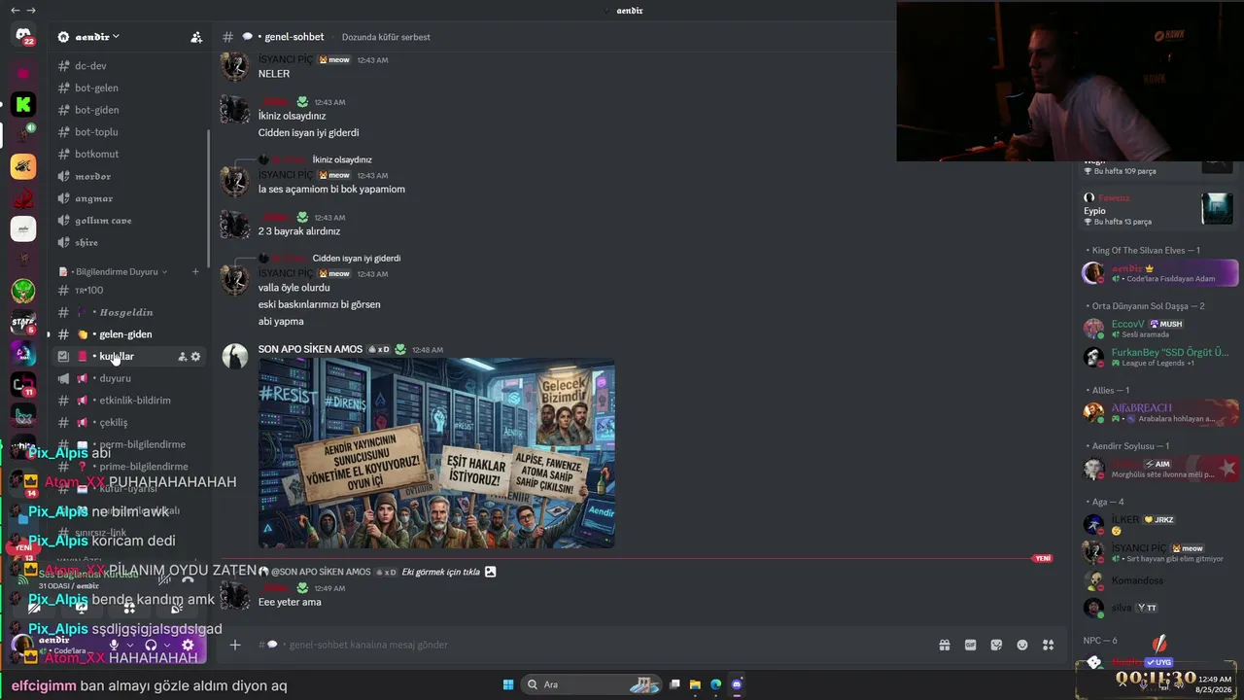Open the protest image attachment
The width and height of the screenshot is (1244, 700).
coord(436,453)
